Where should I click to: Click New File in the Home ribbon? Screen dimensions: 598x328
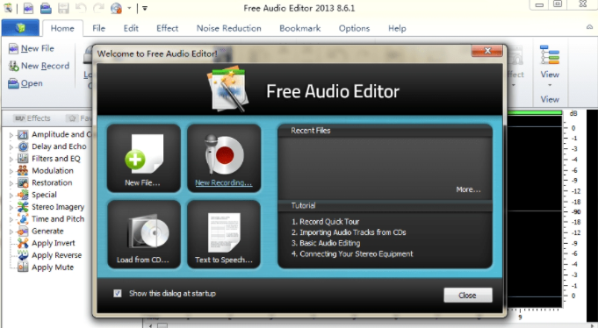[32, 48]
